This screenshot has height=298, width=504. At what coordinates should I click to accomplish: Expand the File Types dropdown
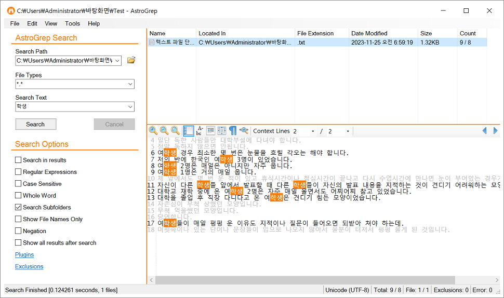(130, 84)
